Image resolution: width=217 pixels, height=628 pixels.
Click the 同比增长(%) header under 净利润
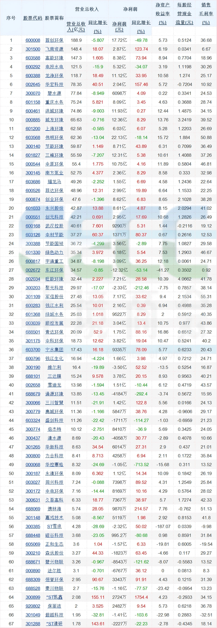tap(141, 27)
